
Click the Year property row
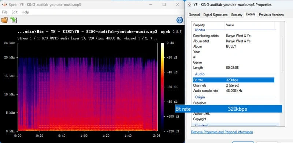tap(233, 52)
